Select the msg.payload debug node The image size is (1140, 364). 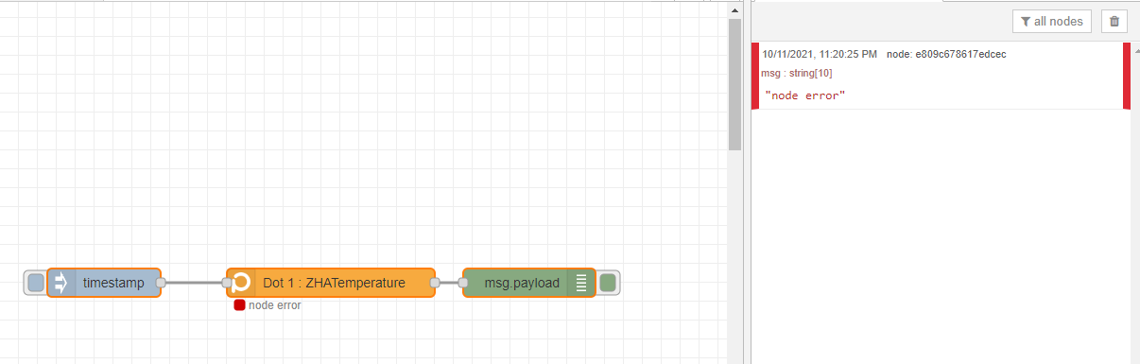[529, 282]
